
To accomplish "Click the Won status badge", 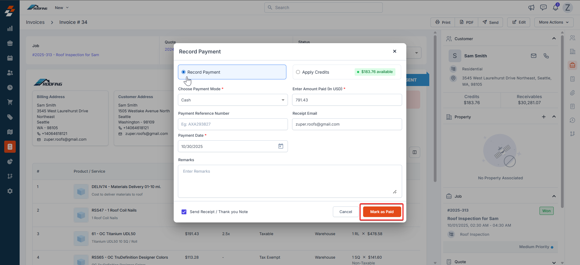I will 546,211.
